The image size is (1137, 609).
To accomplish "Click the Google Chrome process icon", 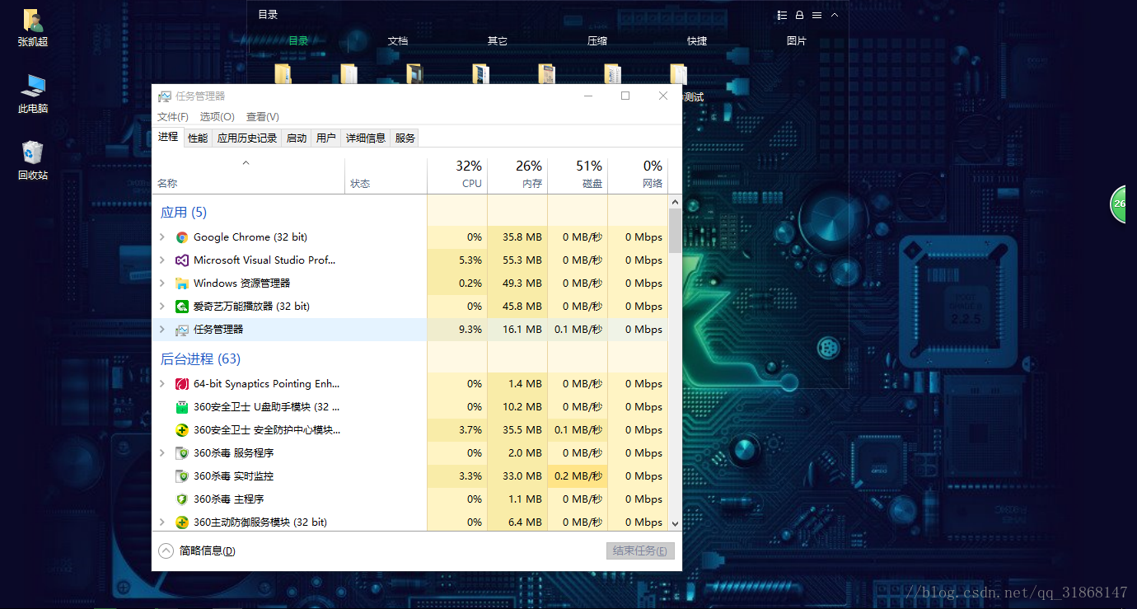I will (182, 237).
